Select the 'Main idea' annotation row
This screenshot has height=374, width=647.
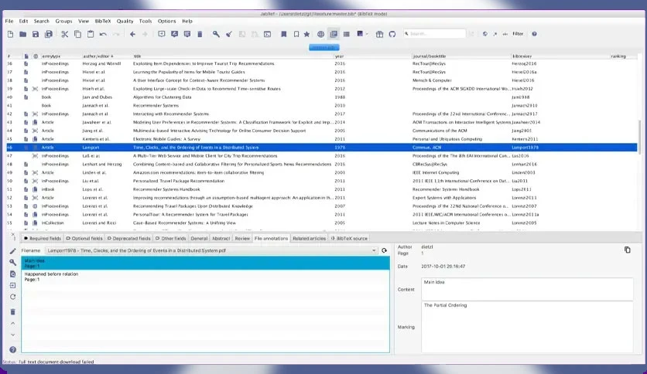[x=206, y=263]
